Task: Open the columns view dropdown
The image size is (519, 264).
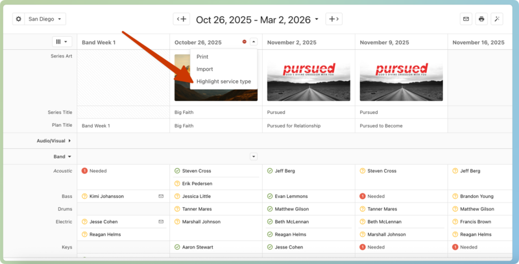Action: click(62, 42)
